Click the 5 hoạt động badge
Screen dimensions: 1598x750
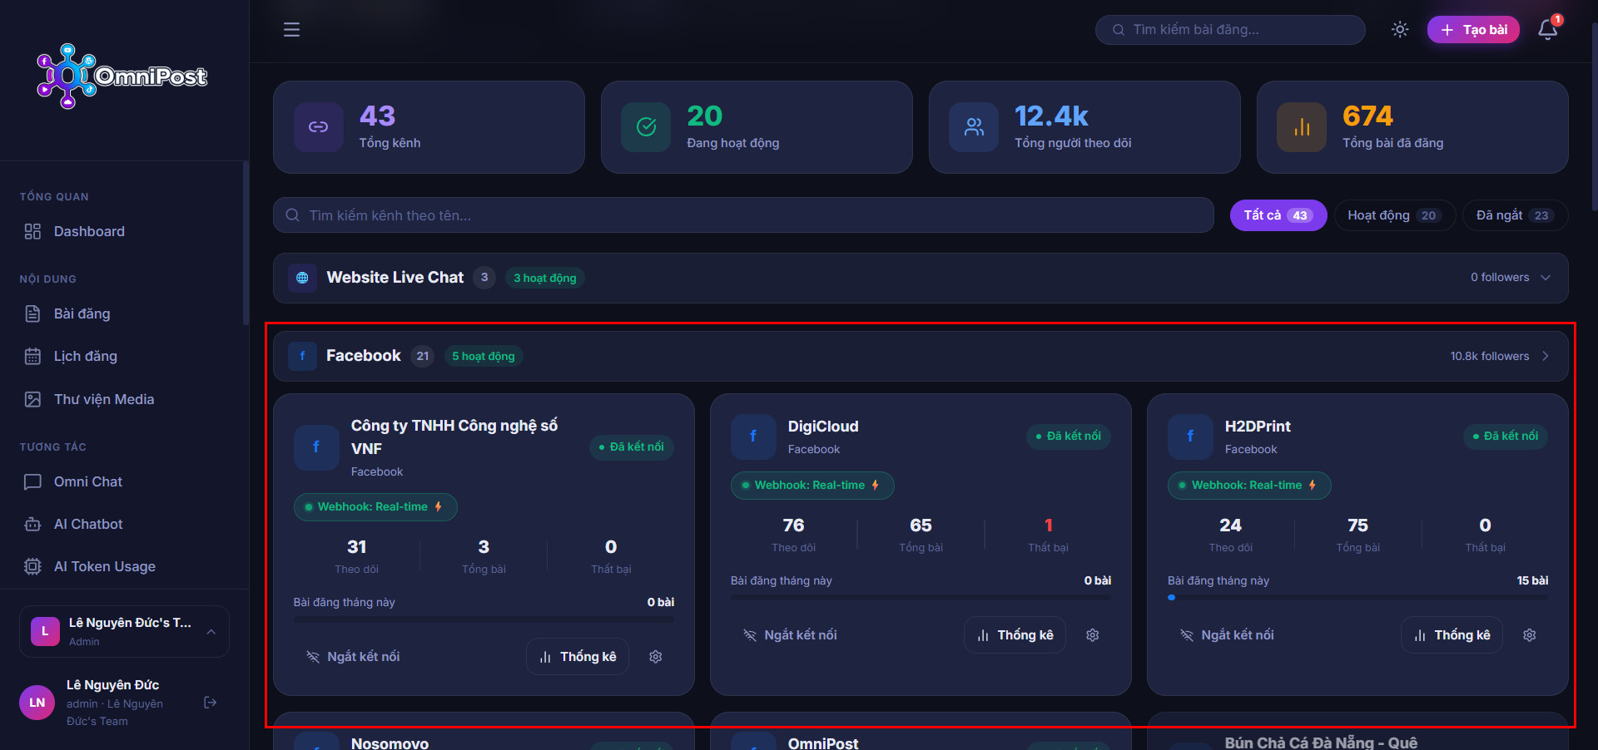[x=484, y=356]
